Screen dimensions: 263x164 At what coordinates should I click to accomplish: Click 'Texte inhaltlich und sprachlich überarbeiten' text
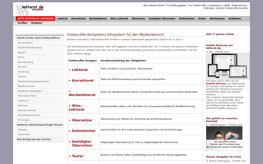coord(127,69)
